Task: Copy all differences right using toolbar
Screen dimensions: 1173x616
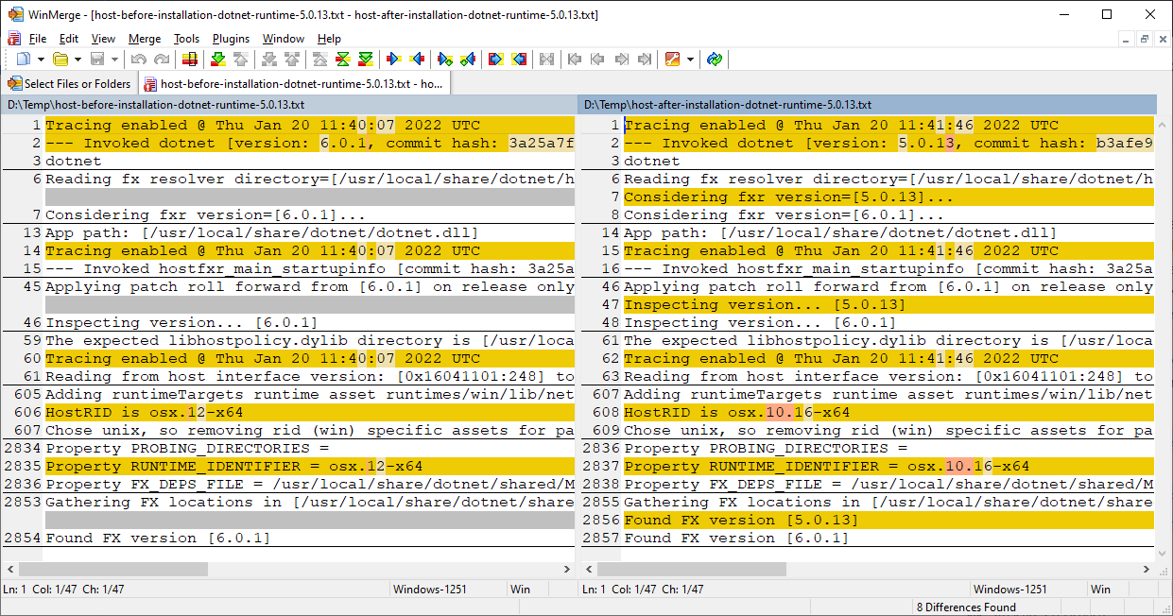Action: [496, 59]
